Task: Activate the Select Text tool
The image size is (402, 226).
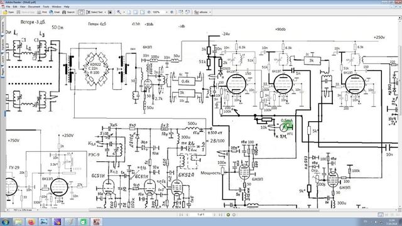Action: click(94, 12)
